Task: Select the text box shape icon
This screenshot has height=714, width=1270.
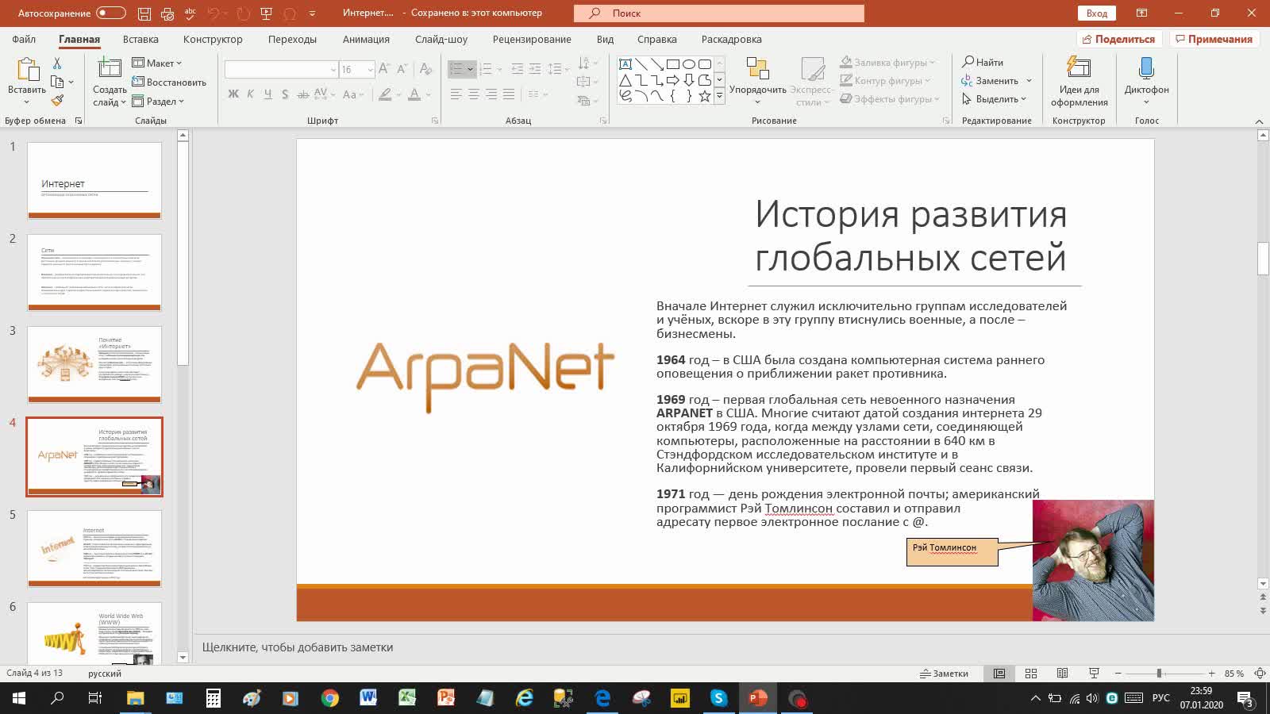Action: [x=625, y=64]
